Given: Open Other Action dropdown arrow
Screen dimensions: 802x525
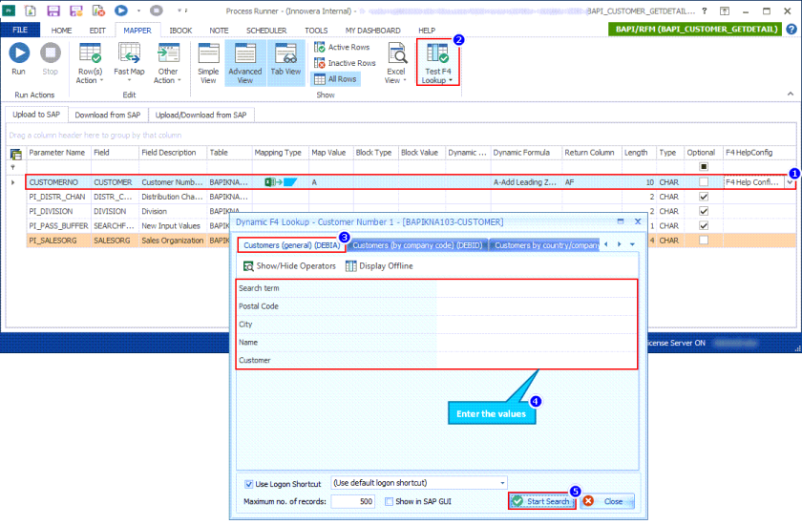Looking at the screenshot, I should [179, 80].
